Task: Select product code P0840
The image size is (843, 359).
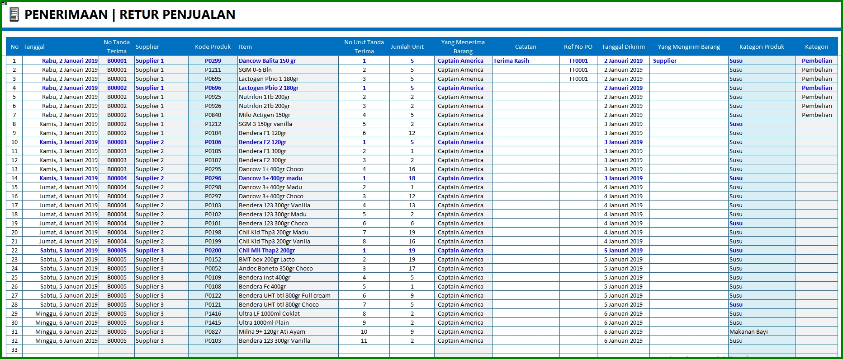Action: [213, 115]
